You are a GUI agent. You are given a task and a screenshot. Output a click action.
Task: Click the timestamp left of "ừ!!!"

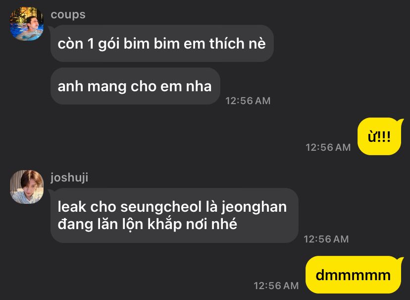328,147
